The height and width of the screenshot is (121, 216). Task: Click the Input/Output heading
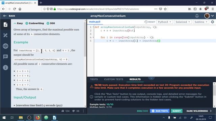point(25,97)
